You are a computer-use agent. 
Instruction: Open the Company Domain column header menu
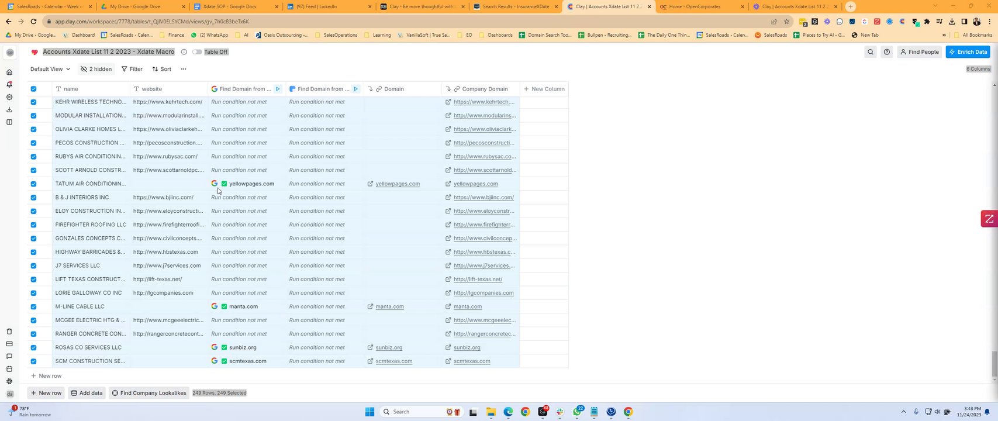(481, 89)
